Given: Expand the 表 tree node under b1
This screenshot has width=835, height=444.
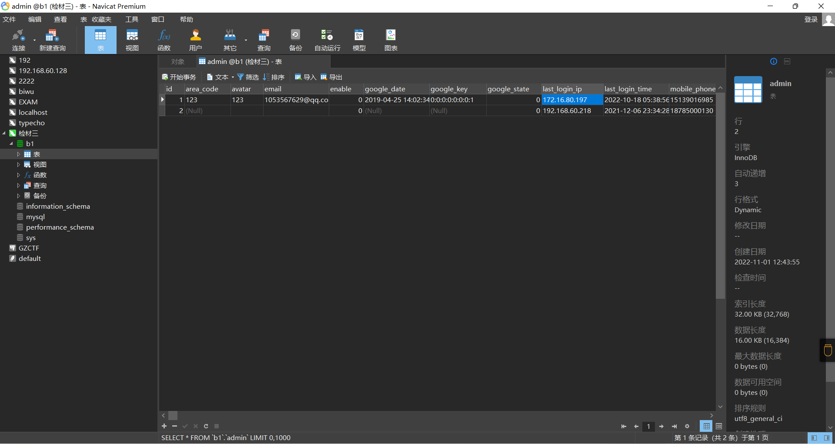Looking at the screenshot, I should pyautogui.click(x=18, y=154).
